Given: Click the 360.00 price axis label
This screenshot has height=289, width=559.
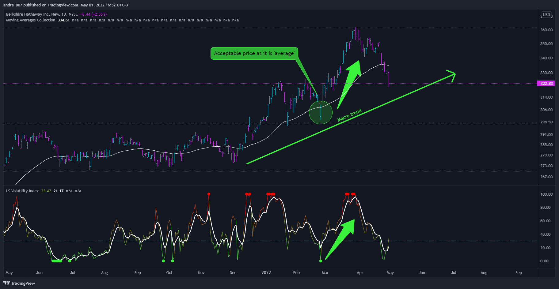Looking at the screenshot, I should [x=546, y=30].
